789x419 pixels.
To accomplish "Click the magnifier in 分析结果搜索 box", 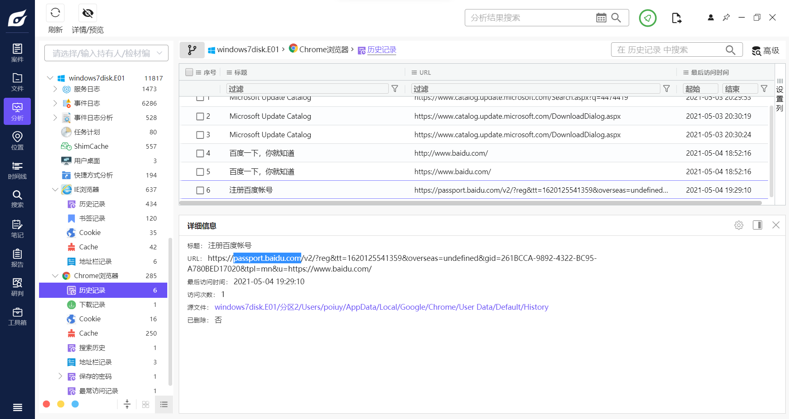I will [616, 18].
